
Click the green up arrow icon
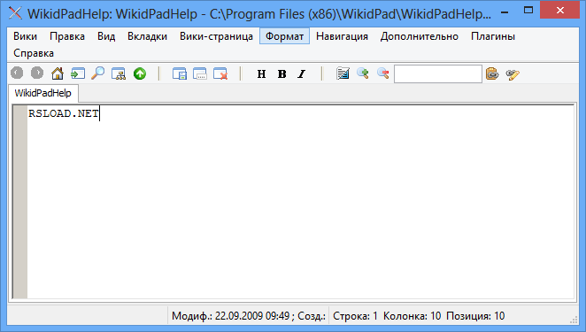coord(140,73)
